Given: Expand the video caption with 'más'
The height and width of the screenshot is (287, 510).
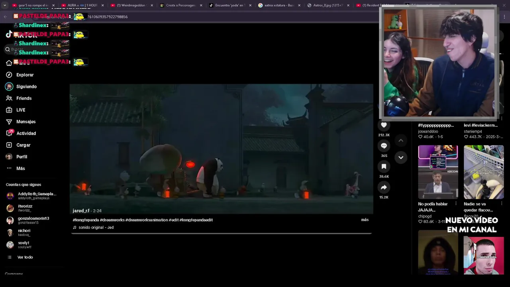Looking at the screenshot, I should 365,220.
